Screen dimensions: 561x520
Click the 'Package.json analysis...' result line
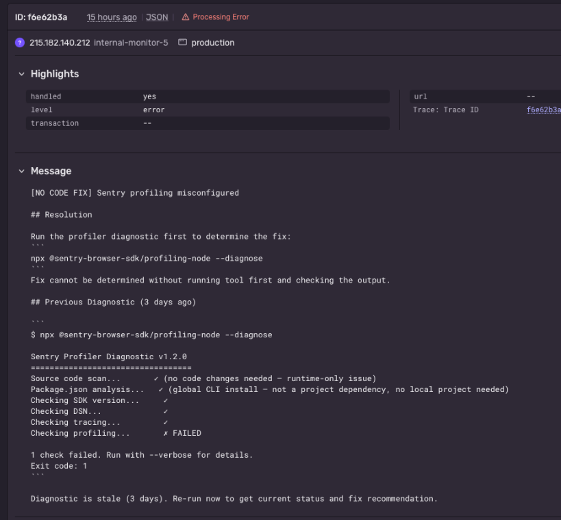click(x=270, y=389)
